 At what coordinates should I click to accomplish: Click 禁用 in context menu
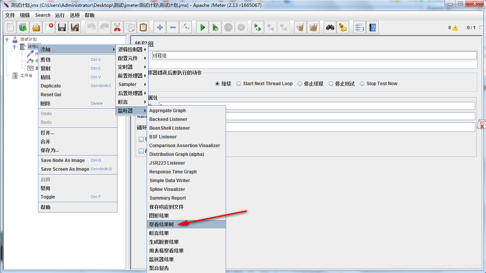pos(78,188)
